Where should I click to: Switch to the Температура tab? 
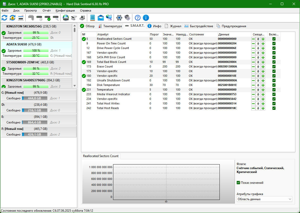click(110, 26)
